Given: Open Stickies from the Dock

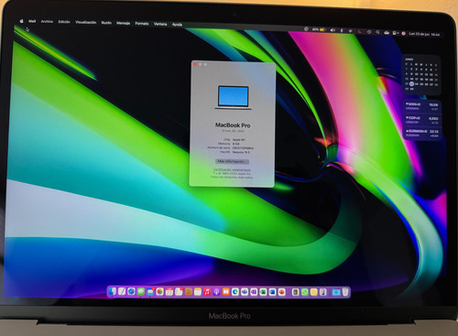Looking at the screenshot, I should point(314,292).
